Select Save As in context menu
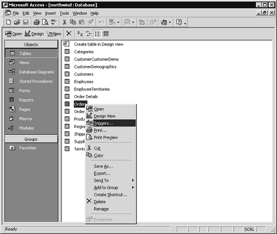 [x=111, y=166]
